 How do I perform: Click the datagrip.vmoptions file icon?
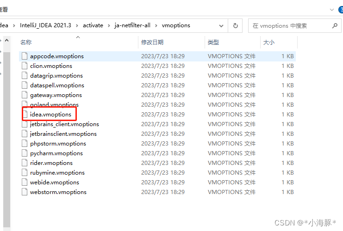(25, 76)
